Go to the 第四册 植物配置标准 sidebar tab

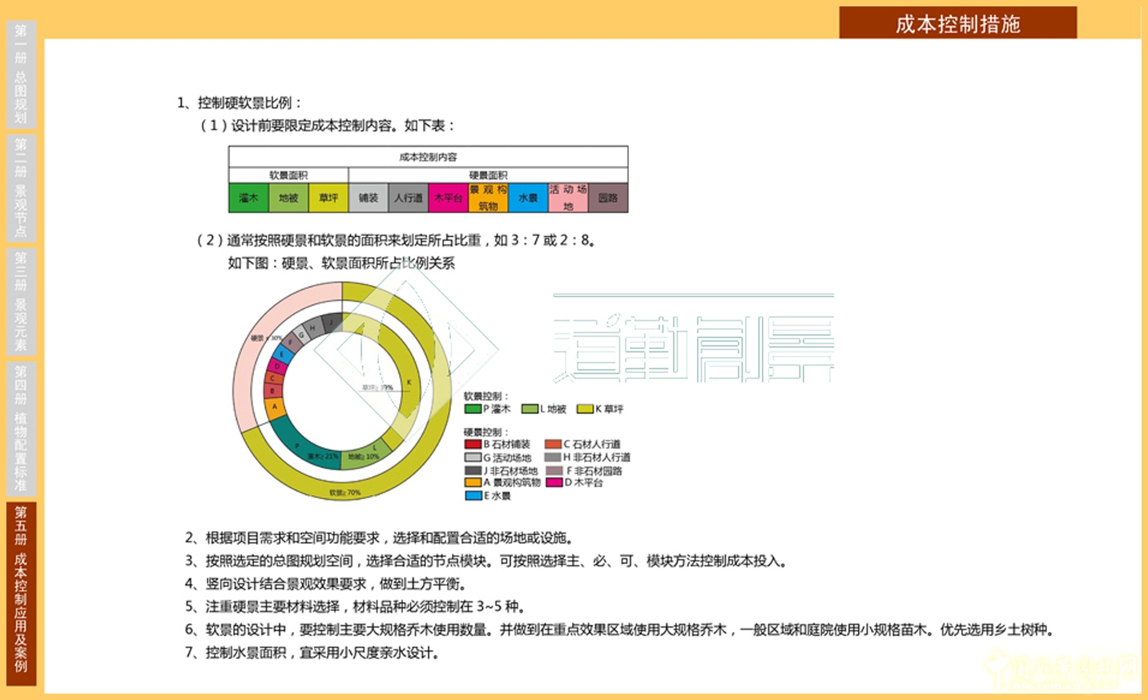coord(21,428)
